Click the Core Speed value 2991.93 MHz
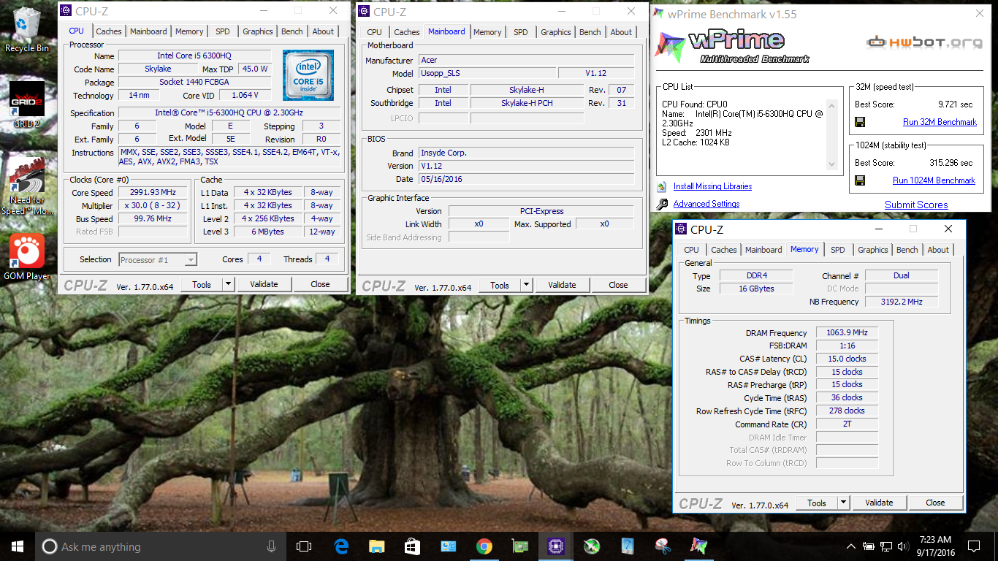 154,193
